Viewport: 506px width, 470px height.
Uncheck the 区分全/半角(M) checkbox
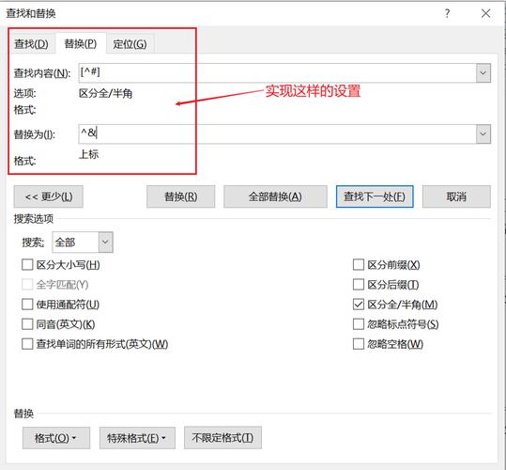359,305
